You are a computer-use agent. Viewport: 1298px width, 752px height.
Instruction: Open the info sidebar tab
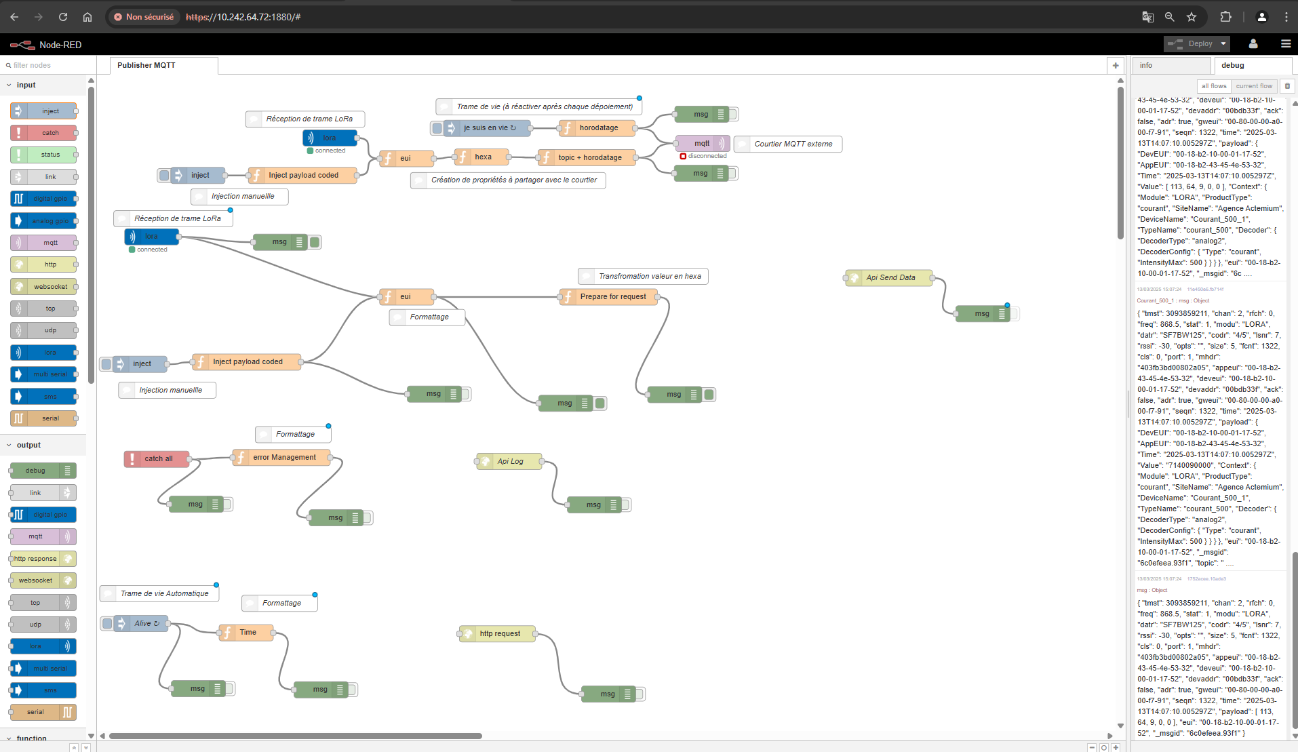pos(1171,66)
